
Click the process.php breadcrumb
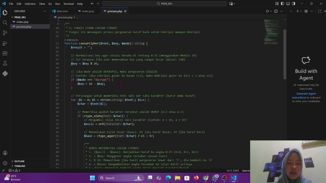coord(65,17)
